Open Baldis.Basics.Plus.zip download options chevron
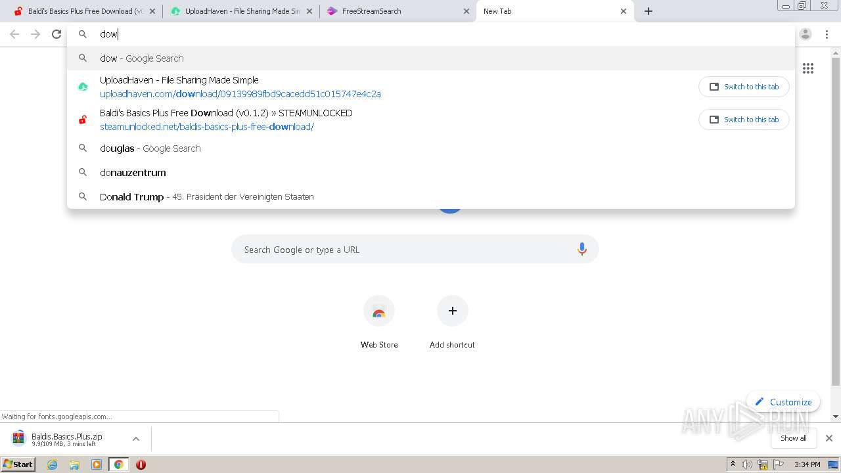 click(136, 439)
